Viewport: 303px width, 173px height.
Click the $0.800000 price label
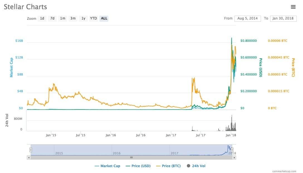click(x=248, y=41)
